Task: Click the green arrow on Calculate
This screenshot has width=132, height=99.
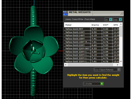Action: click(x=102, y=84)
